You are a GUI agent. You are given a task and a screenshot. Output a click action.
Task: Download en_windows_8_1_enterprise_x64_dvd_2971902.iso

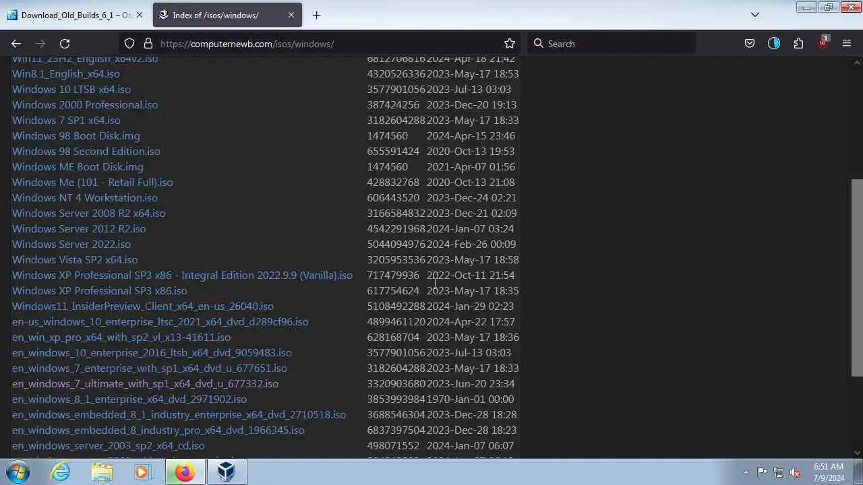point(129,399)
